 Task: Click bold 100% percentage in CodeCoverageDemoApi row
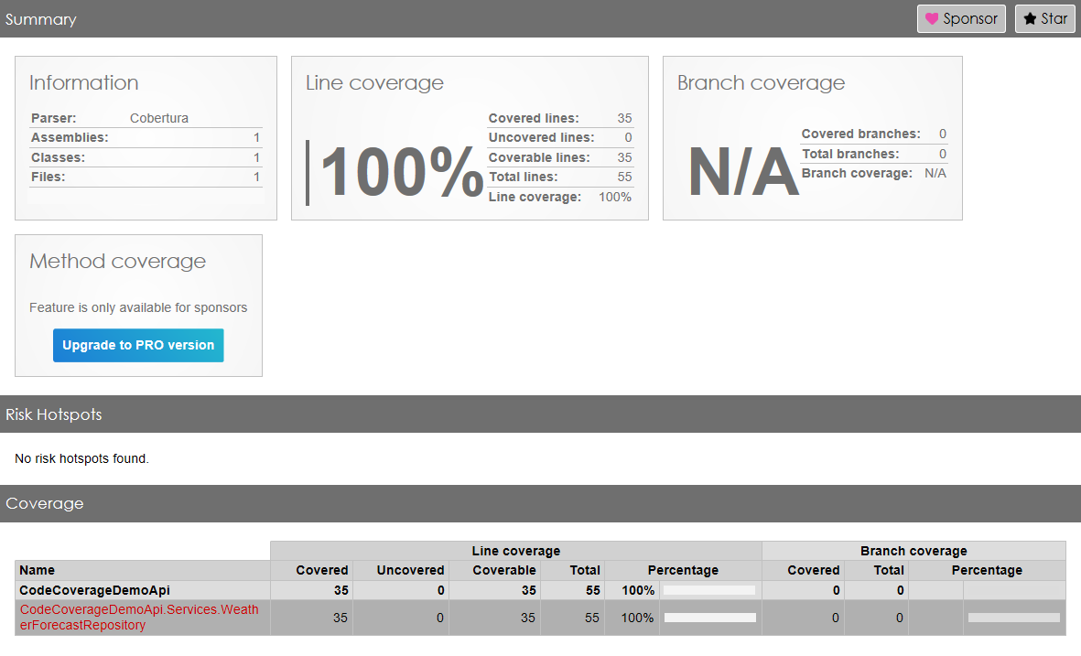click(x=638, y=590)
